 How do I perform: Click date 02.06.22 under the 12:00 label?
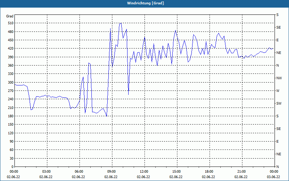tap(143, 177)
